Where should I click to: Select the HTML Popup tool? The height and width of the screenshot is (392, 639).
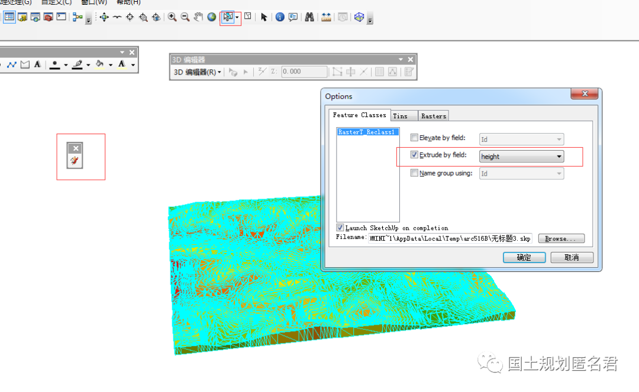click(x=293, y=17)
